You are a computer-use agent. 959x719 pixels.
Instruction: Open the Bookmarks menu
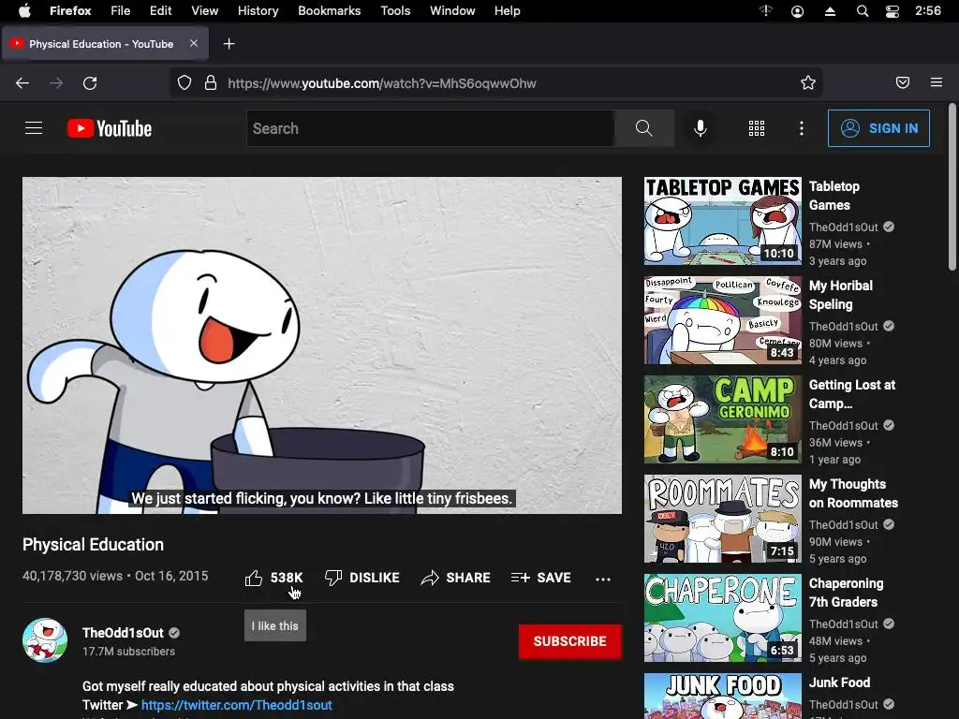(330, 11)
